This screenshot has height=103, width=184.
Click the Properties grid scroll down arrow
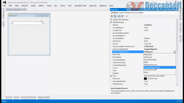pyautogui.click(x=177, y=85)
